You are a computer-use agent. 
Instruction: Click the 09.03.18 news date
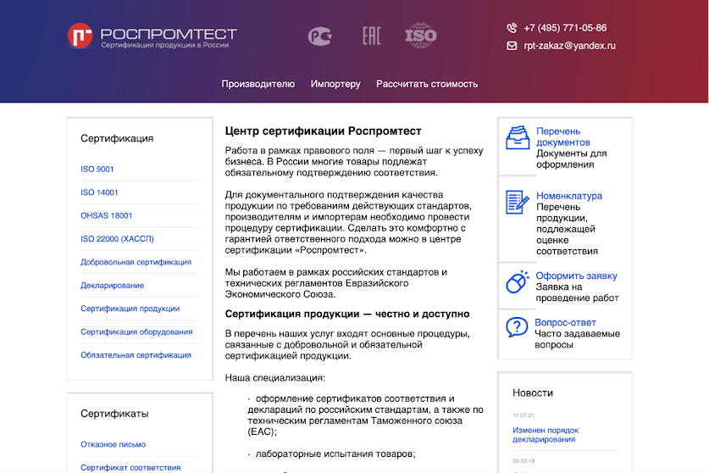523,461
